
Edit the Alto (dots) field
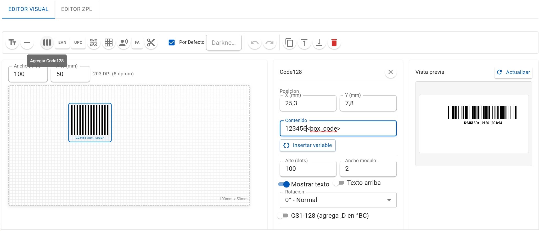(x=308, y=169)
